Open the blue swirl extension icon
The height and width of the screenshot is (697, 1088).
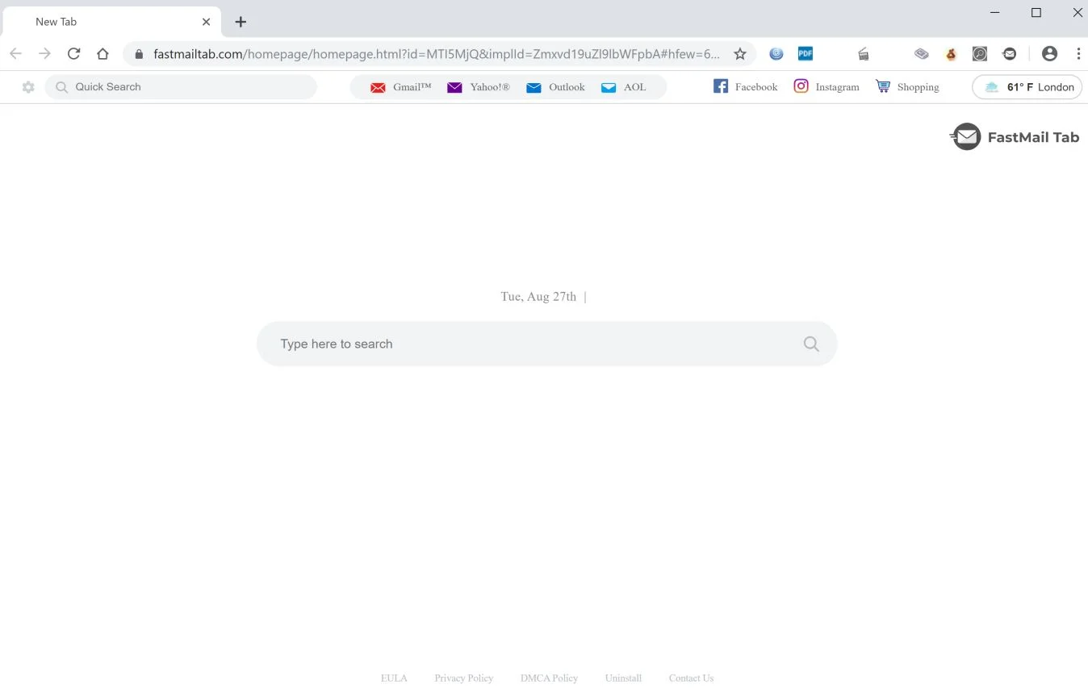[776, 54]
